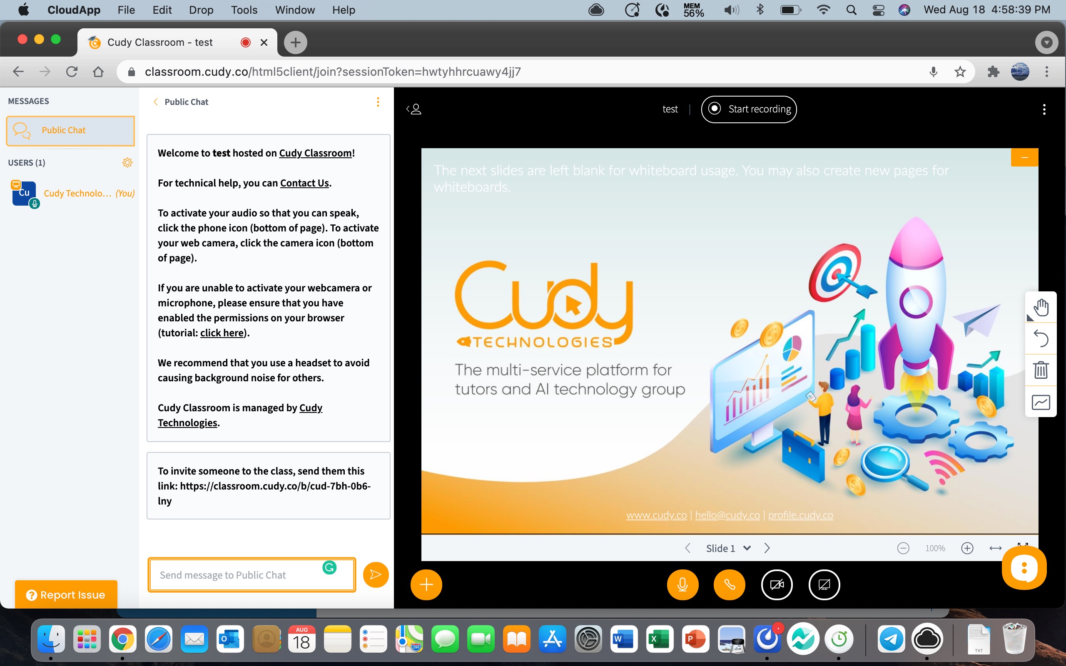This screenshot has height=666, width=1066.
Task: Share webcam with the camera button
Action: point(777,584)
